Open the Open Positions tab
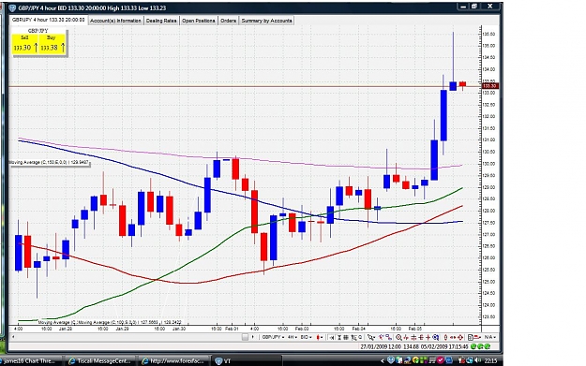The height and width of the screenshot is (366, 586). [199, 21]
